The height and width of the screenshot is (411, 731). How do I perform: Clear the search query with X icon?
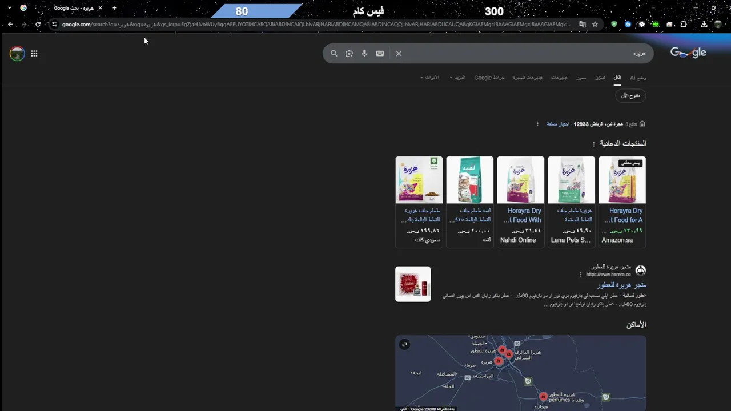click(x=399, y=53)
